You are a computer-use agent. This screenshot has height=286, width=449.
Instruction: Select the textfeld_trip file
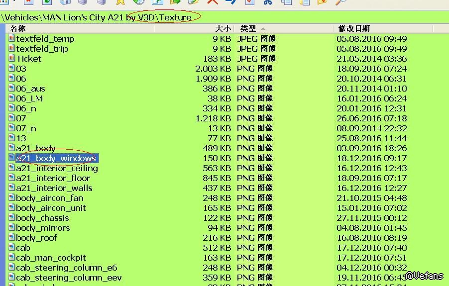42,49
